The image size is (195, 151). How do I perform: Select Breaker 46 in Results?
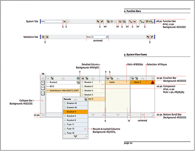(75, 107)
